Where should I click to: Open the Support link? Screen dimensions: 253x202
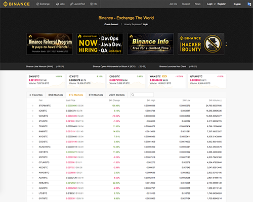tap(186, 4)
